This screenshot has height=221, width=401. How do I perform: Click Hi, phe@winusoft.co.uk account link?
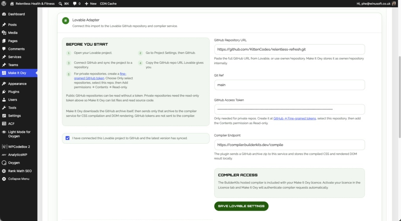pyautogui.click(x=373, y=4)
